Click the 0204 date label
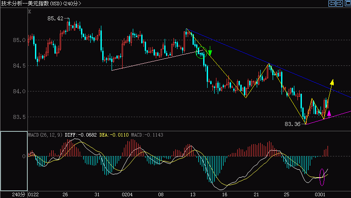Screen dimensions: 351x198 coord(127,194)
